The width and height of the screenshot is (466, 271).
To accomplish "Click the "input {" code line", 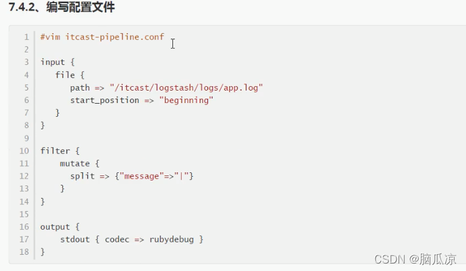I will pos(57,62).
